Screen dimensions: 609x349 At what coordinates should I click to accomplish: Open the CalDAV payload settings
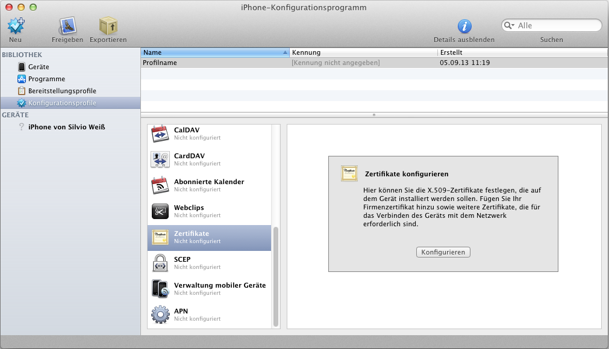click(210, 134)
